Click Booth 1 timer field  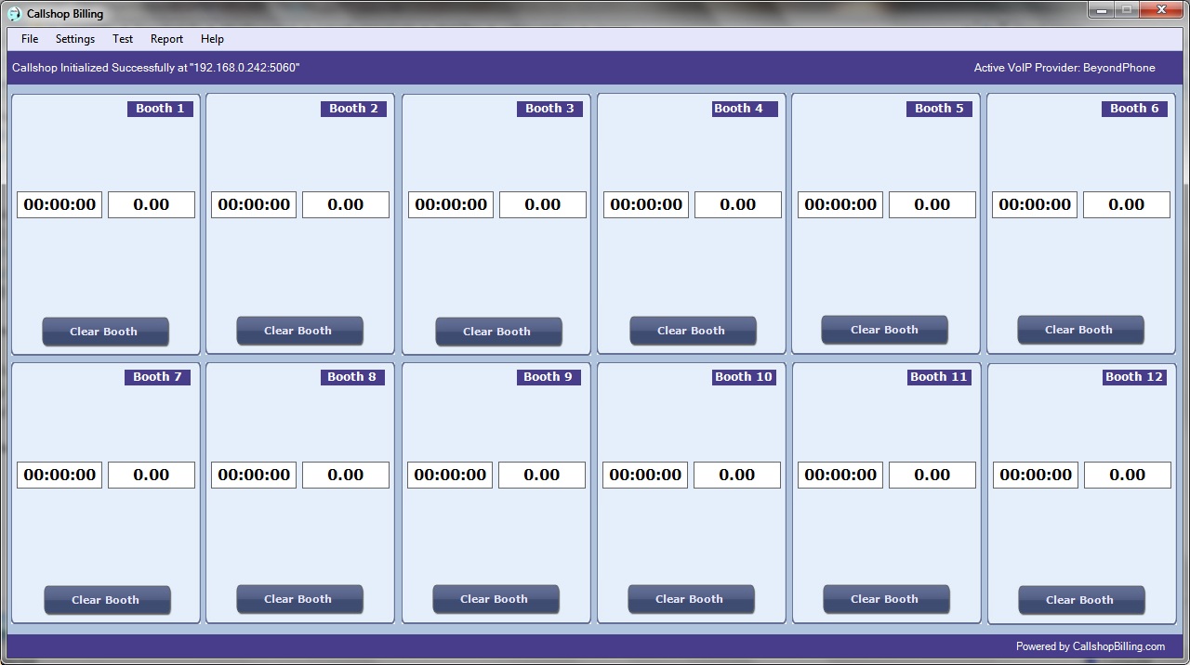pyautogui.click(x=59, y=204)
